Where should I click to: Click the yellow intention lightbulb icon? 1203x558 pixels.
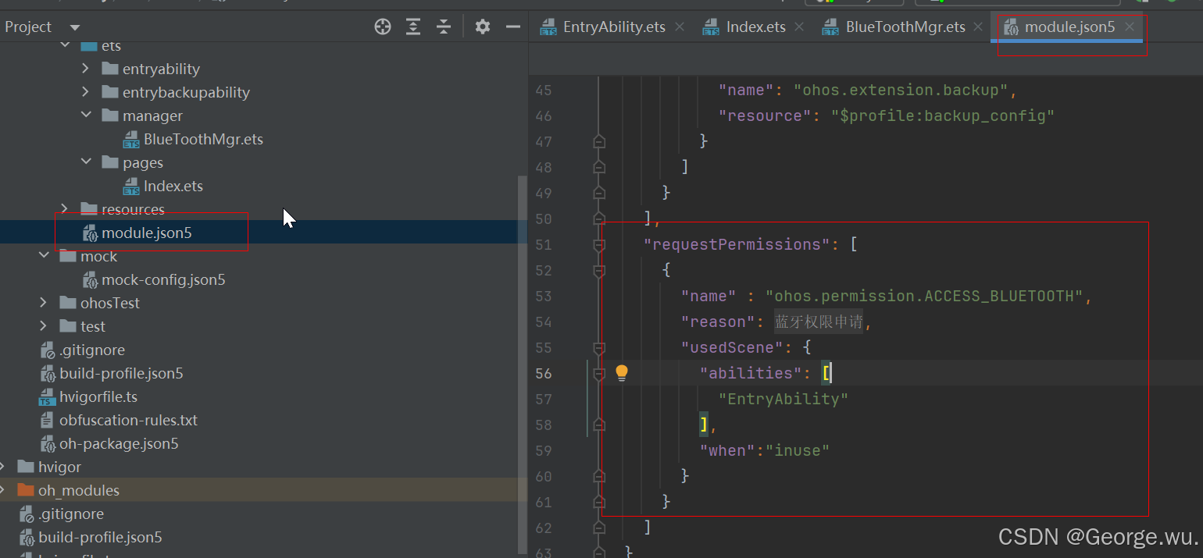point(622,372)
